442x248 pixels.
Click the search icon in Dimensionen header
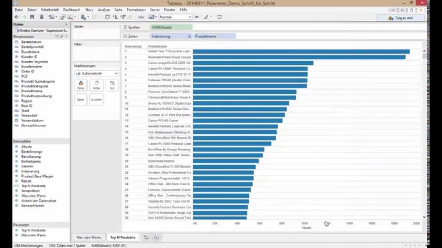pos(61,36)
